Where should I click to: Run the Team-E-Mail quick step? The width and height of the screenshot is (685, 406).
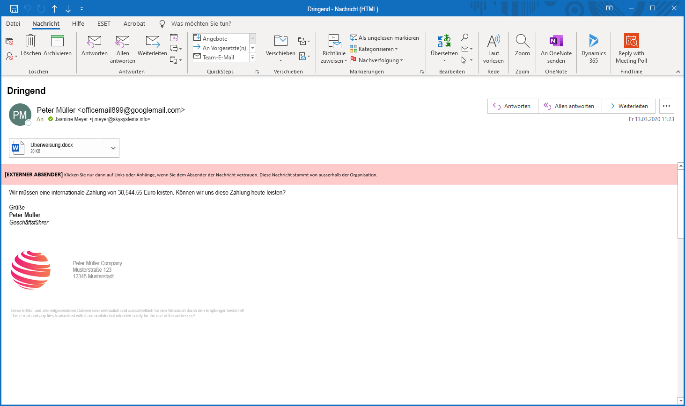(221, 57)
